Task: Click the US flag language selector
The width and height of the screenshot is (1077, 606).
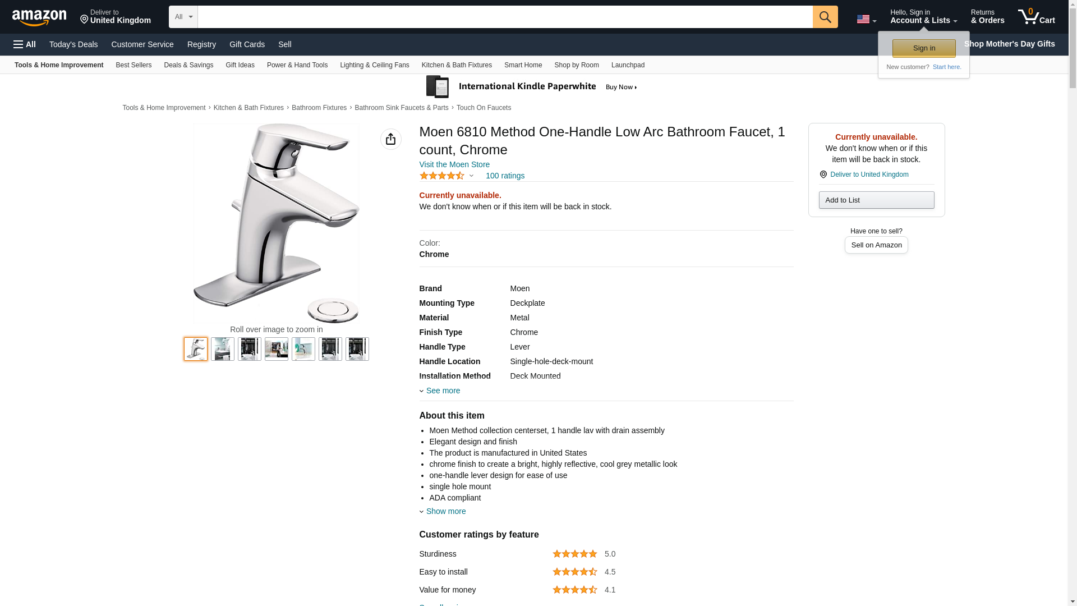Action: (866, 19)
